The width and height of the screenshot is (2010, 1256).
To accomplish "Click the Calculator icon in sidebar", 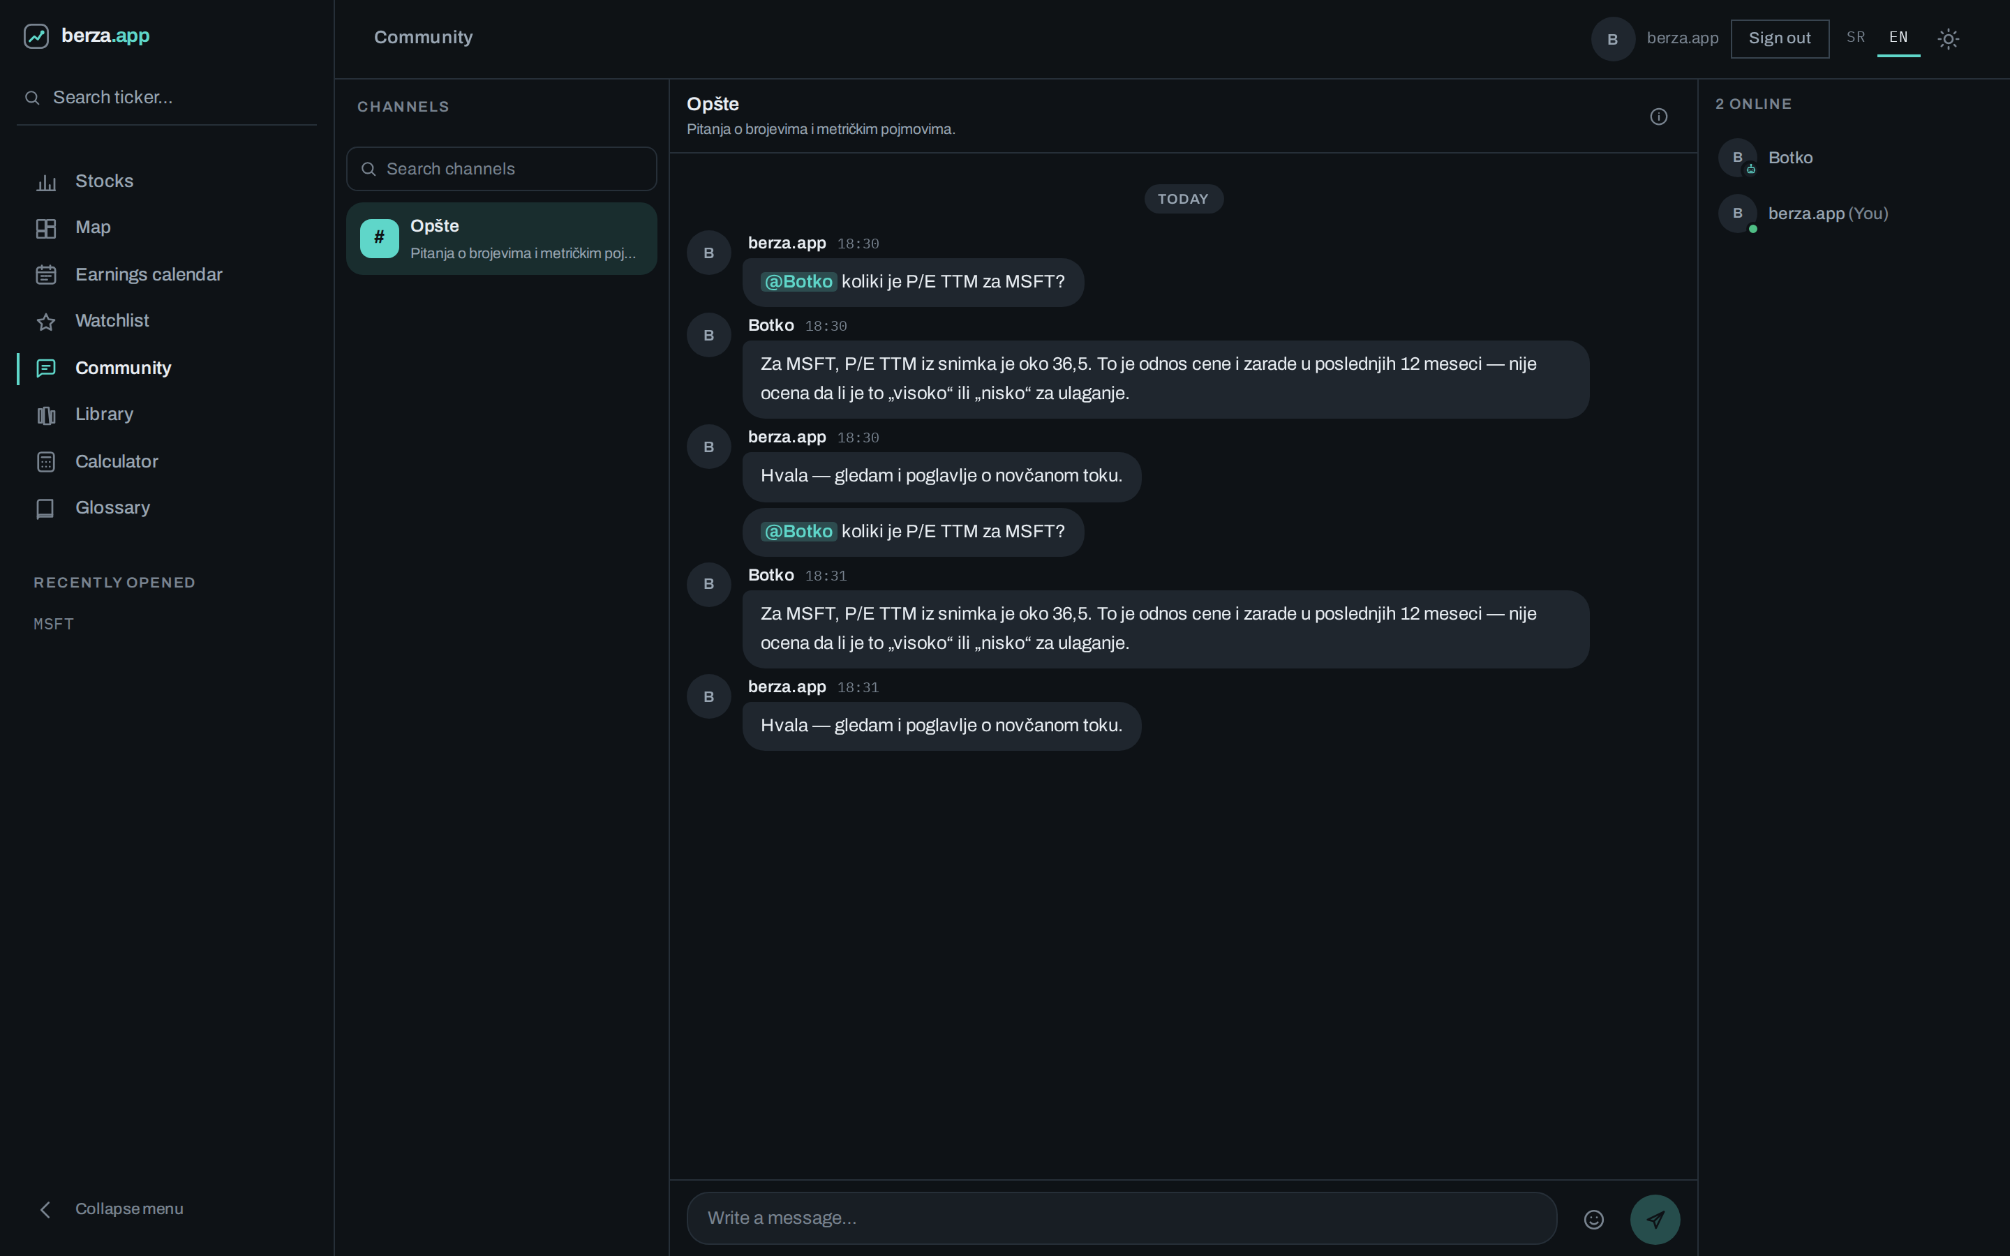I will pos(47,462).
